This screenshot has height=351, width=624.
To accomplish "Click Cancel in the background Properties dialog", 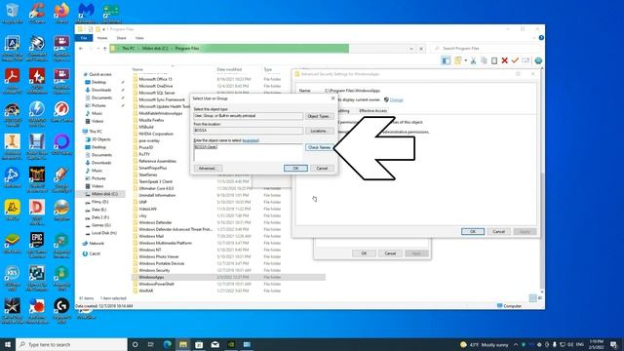I will [x=390, y=253].
